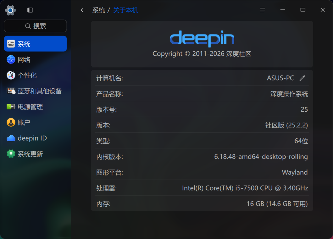Go back with the left arrow

pos(82,10)
